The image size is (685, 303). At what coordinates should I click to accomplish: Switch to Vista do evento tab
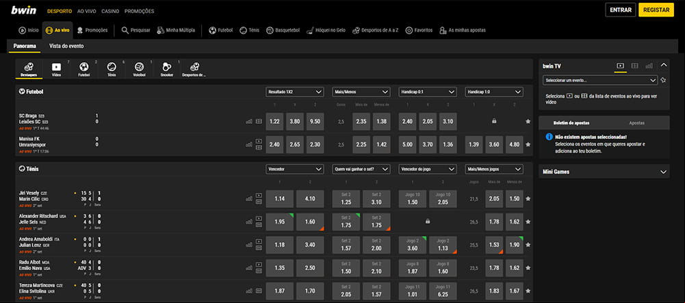coord(66,46)
